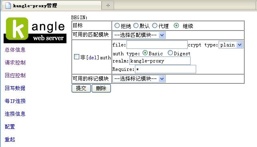Viewport: 257px width, 147px height.
Task: Open the 选择标记模块 dropdown
Action: pos(139,79)
